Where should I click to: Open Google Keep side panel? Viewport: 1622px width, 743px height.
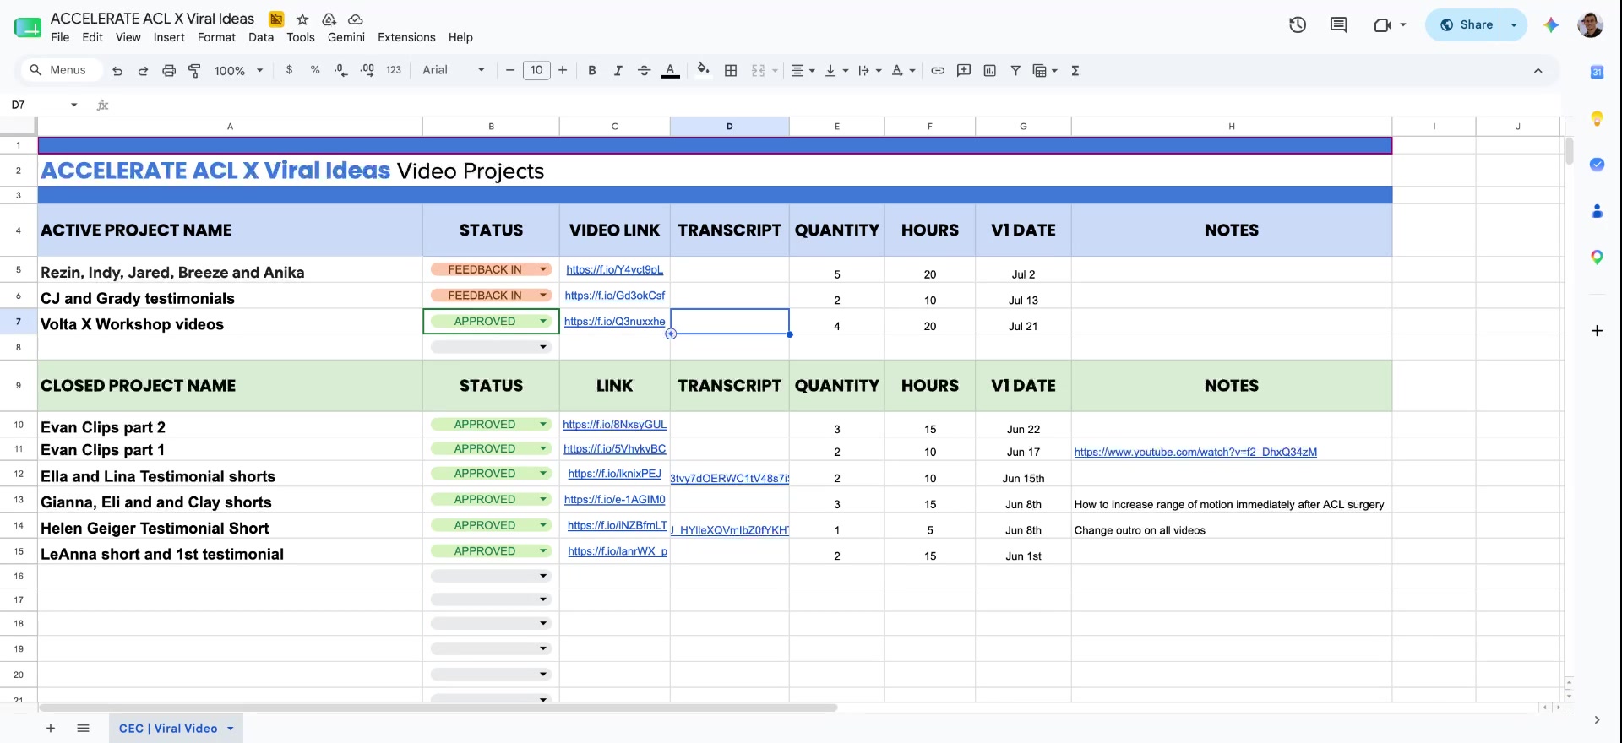coord(1597,118)
